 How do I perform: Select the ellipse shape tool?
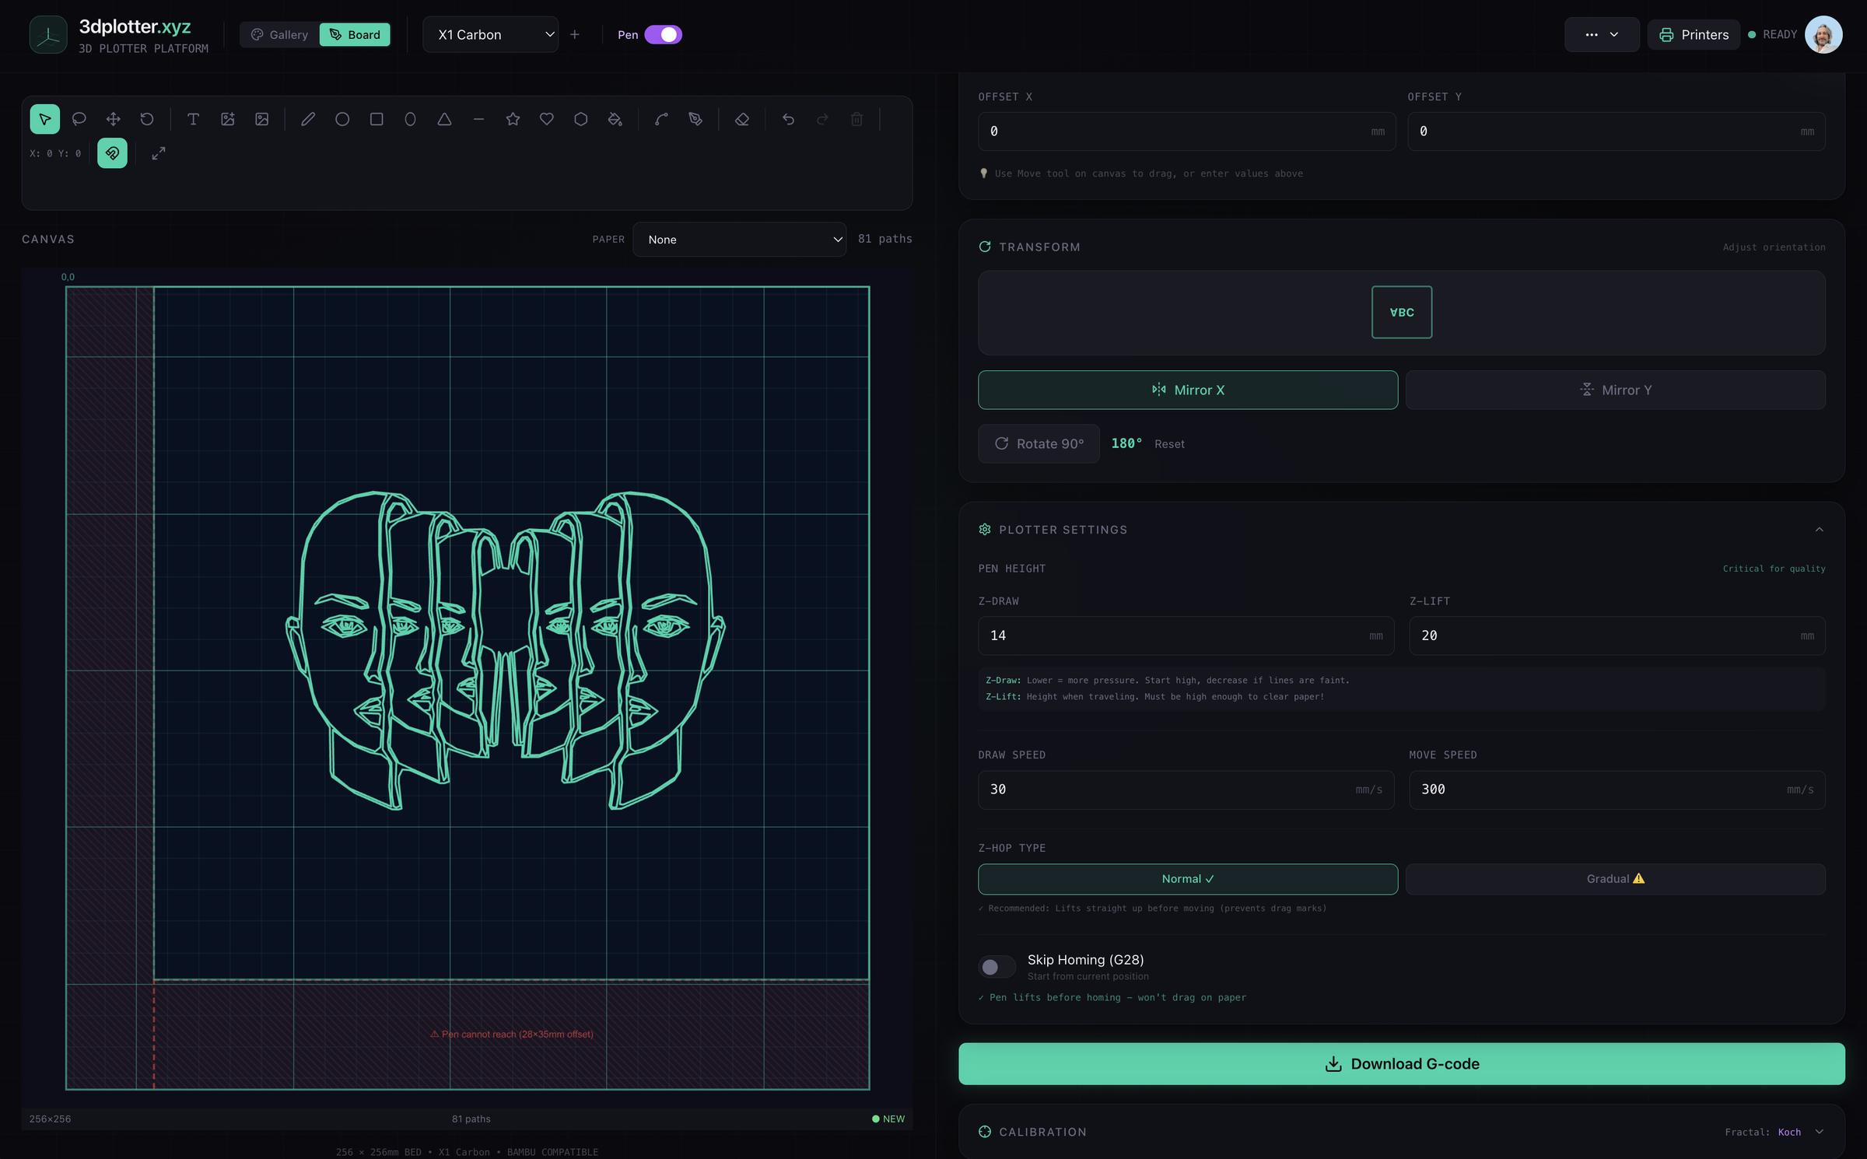(x=411, y=119)
